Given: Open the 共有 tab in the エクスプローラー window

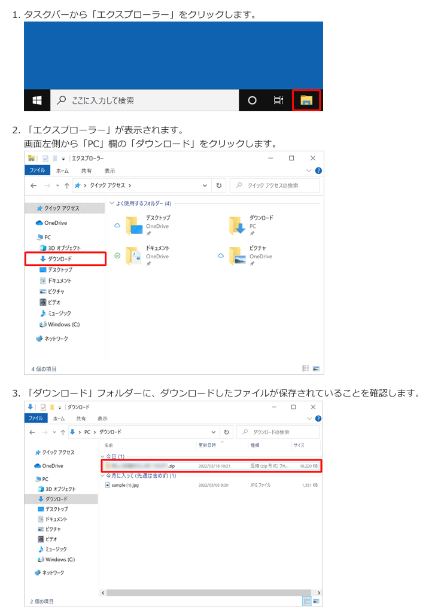Looking at the screenshot, I should [86, 171].
